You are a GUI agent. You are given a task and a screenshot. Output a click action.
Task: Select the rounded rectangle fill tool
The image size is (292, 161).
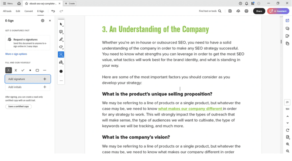pos(37,70)
